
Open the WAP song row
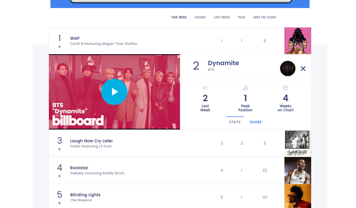(x=180, y=41)
